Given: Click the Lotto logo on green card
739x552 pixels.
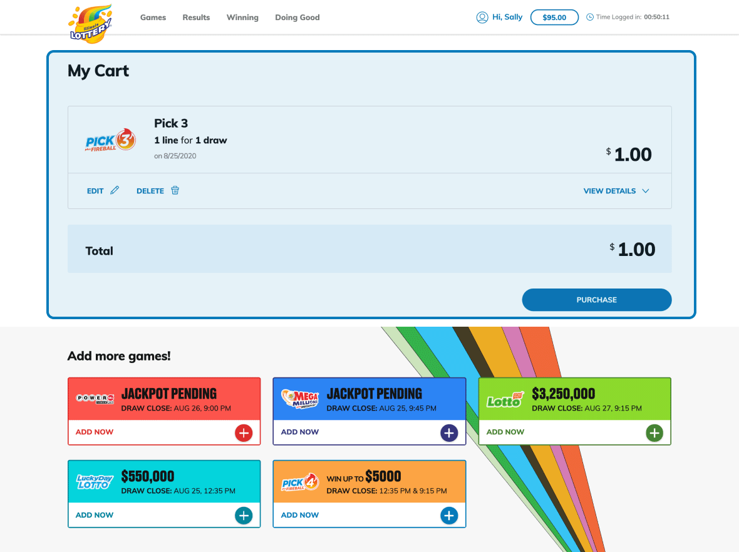Looking at the screenshot, I should click(505, 401).
